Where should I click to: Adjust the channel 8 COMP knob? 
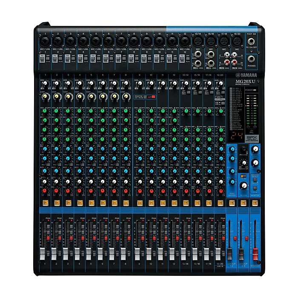126,97
